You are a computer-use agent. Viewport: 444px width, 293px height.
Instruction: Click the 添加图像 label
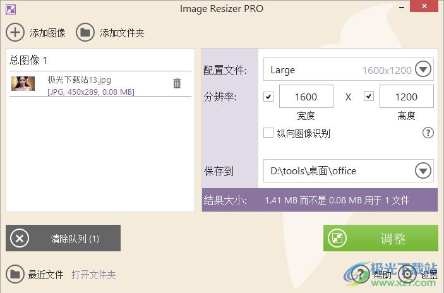point(47,33)
